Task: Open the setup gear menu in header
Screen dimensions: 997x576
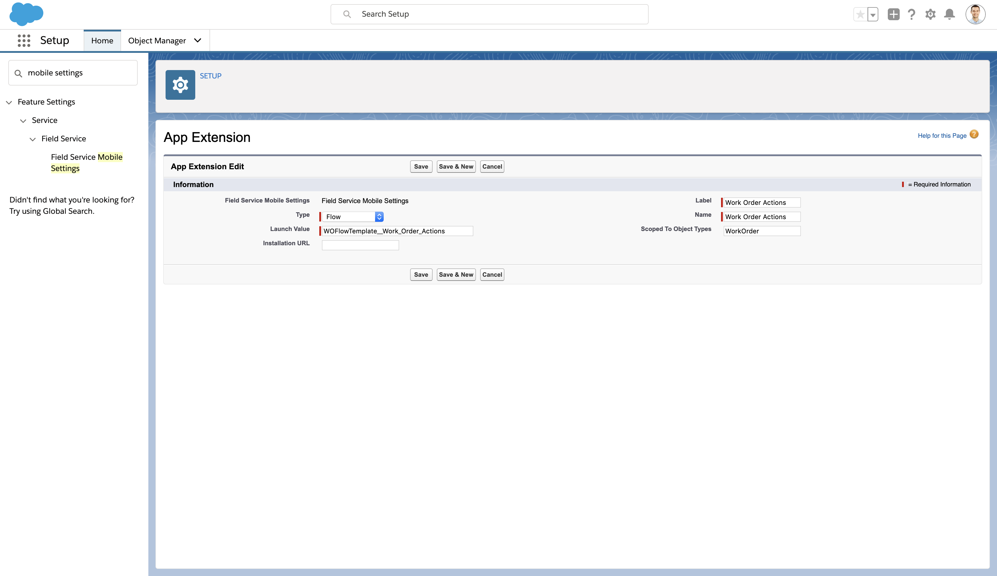Action: click(x=931, y=14)
